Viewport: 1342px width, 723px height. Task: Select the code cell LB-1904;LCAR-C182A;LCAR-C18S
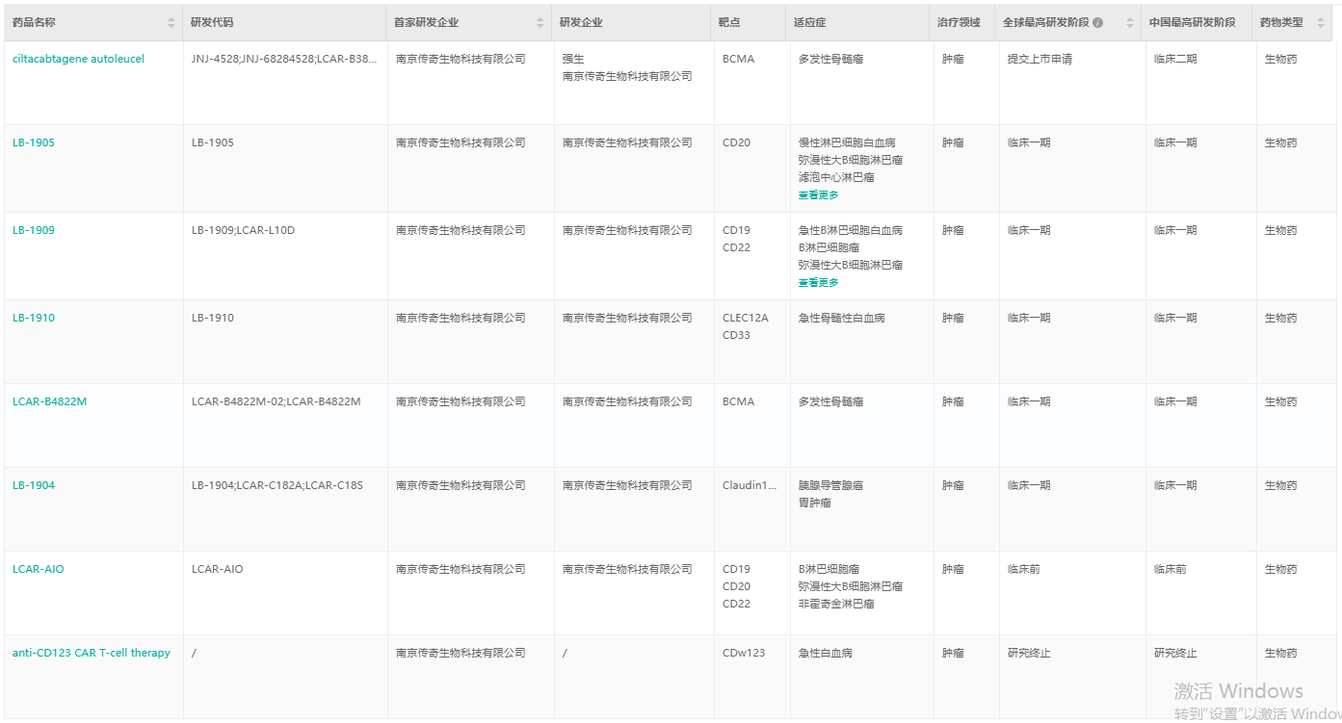click(277, 485)
